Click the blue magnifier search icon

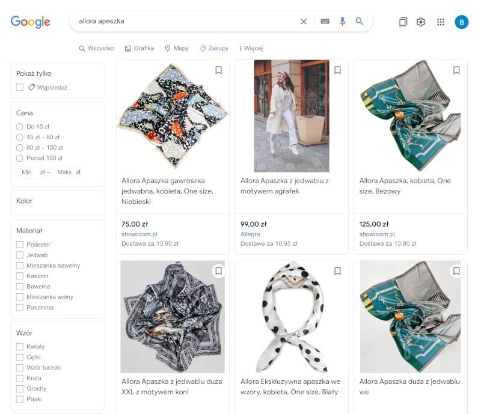click(359, 21)
